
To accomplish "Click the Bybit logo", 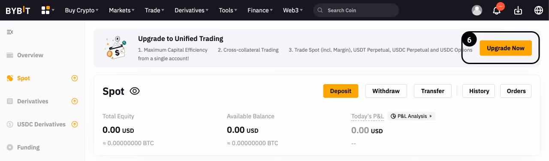I will pos(18,10).
